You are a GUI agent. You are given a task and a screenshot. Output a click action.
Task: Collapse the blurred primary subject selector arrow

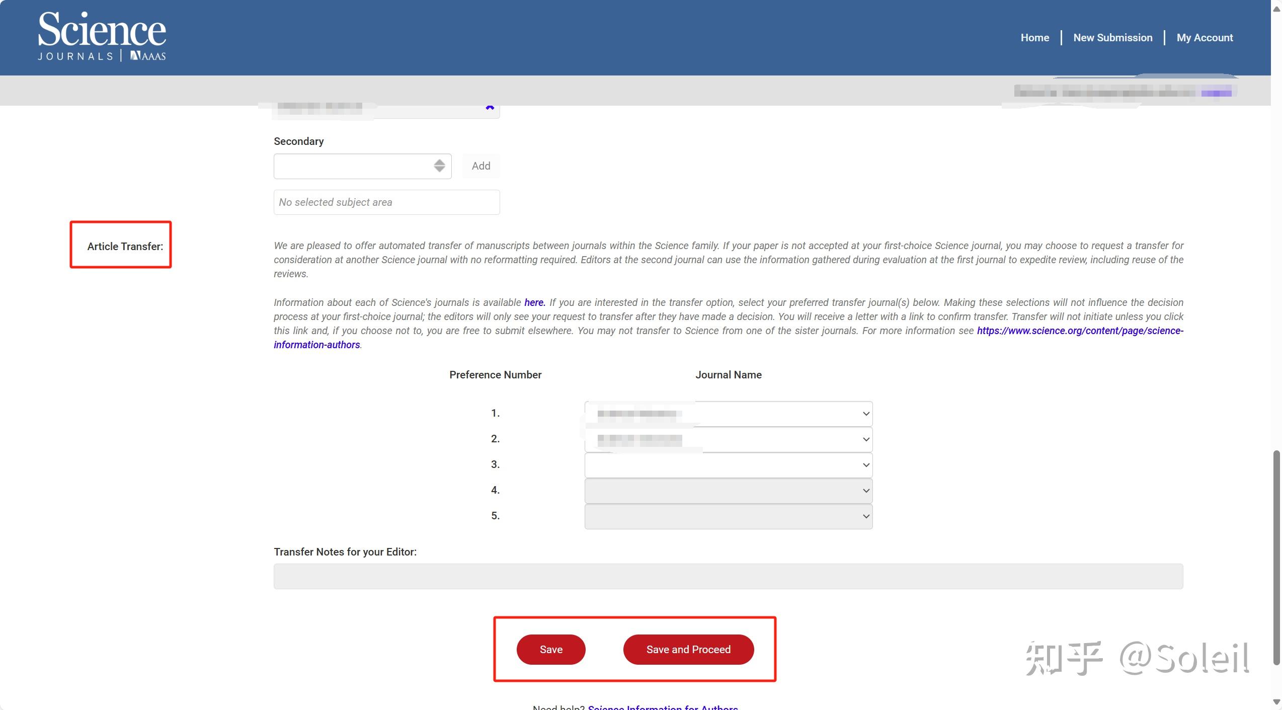tap(490, 108)
